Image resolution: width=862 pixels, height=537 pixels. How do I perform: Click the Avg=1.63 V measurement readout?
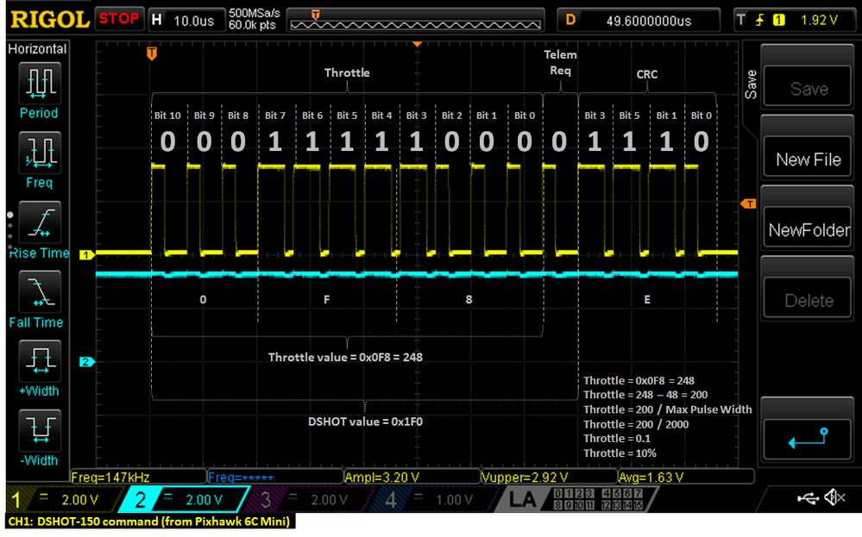point(651,478)
